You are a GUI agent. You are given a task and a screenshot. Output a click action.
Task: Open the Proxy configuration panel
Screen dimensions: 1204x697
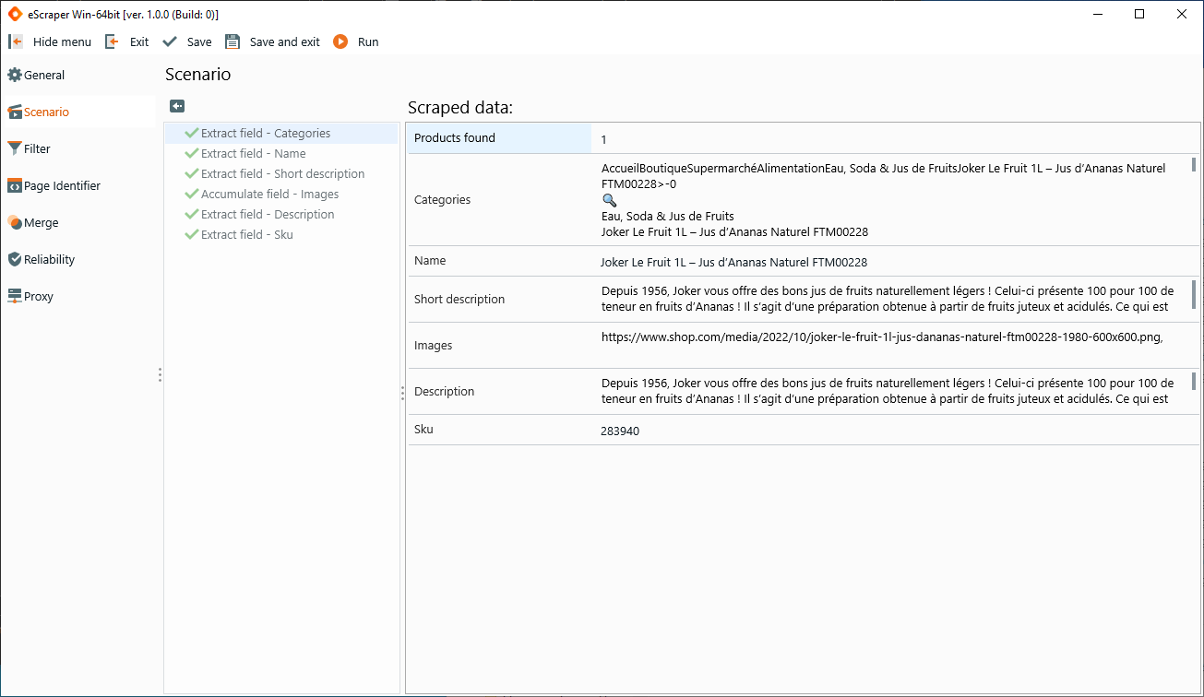pyautogui.click(x=13, y=296)
